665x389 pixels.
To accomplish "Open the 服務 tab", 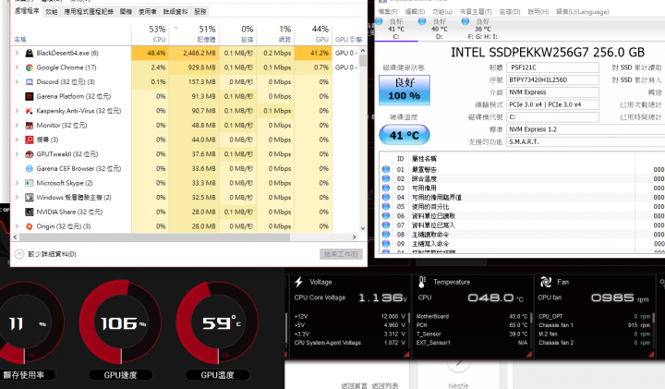I will 199,11.
